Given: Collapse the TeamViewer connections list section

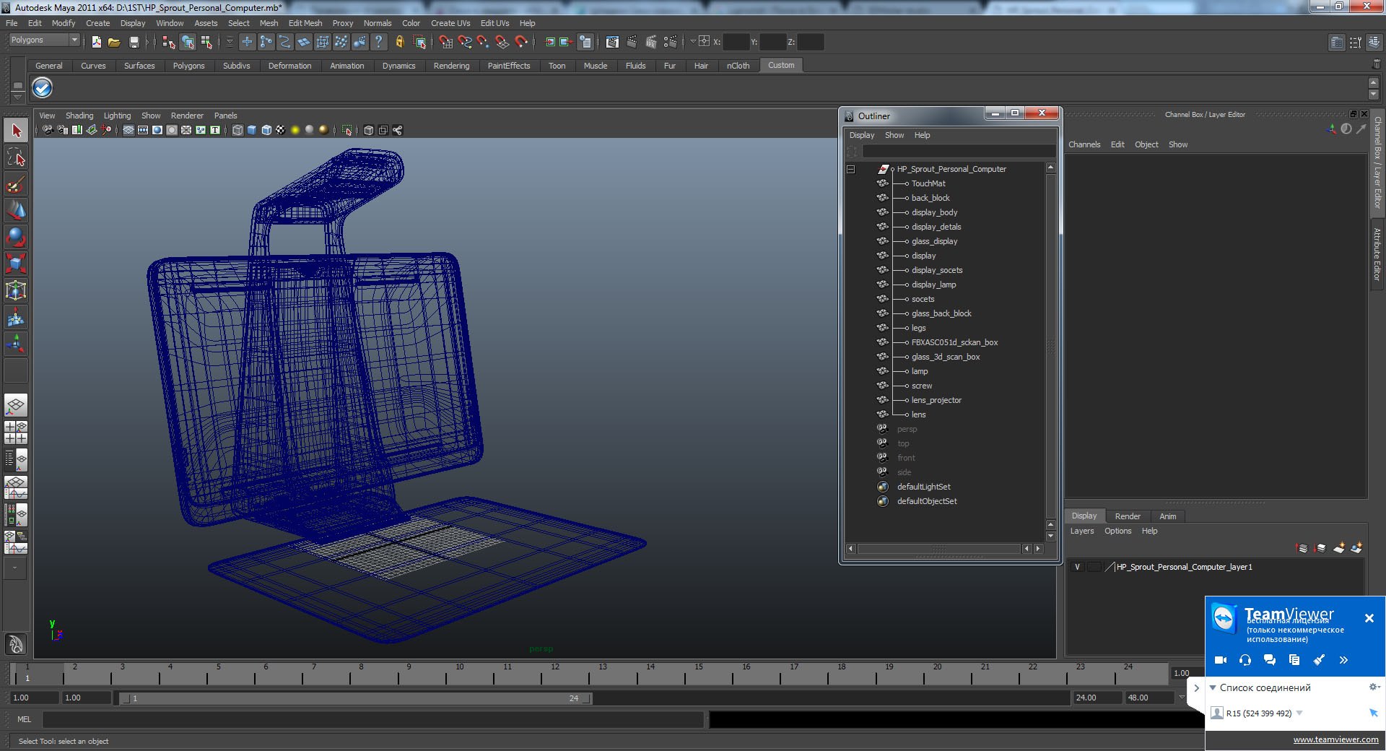Looking at the screenshot, I should (x=1213, y=687).
